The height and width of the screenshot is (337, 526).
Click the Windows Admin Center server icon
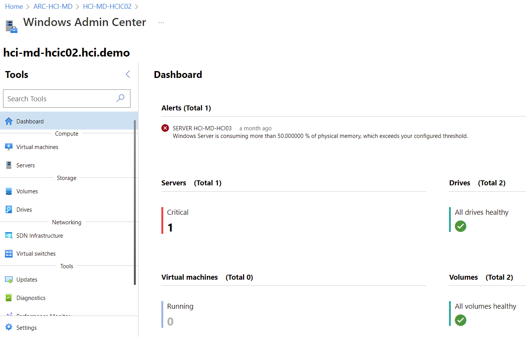11,26
